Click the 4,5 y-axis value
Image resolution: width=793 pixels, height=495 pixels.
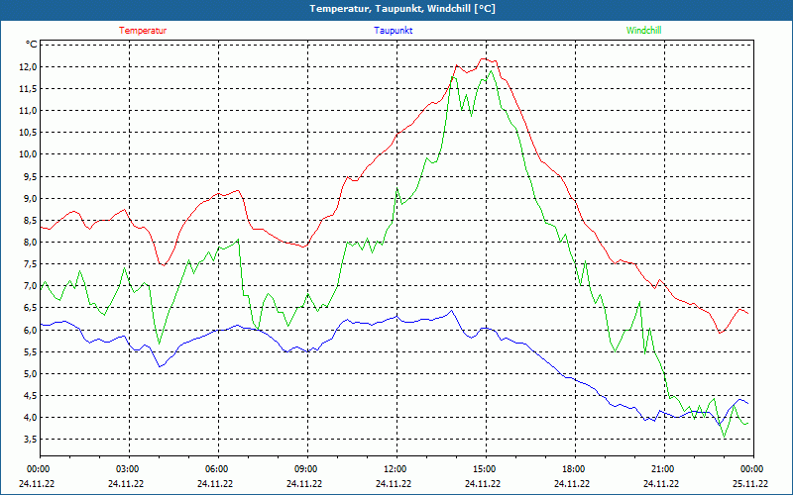pyautogui.click(x=31, y=395)
